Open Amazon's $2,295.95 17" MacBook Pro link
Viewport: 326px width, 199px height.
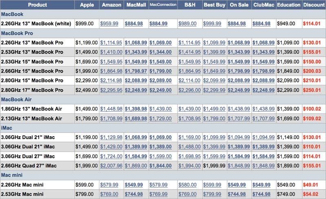point(111,90)
